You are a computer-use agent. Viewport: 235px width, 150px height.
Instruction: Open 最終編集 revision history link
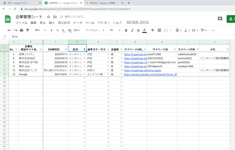[x=137, y=22]
